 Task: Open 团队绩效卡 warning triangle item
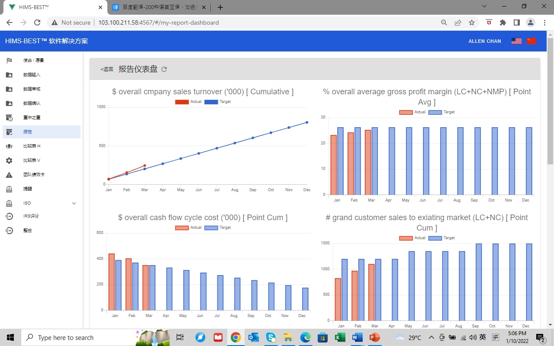9,175
